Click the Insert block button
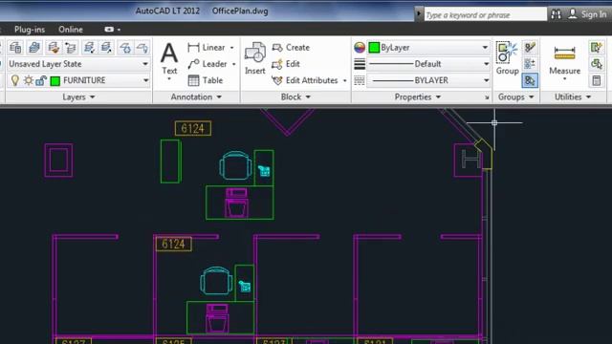The height and width of the screenshot is (344, 612). click(x=255, y=58)
